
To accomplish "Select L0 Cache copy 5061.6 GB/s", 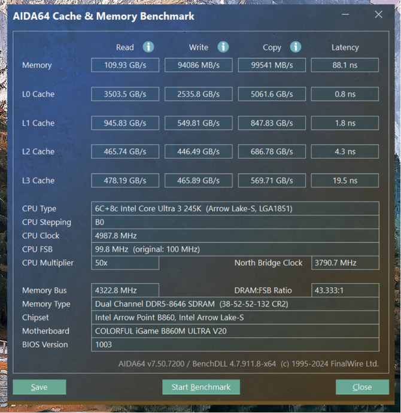I will pos(272,94).
